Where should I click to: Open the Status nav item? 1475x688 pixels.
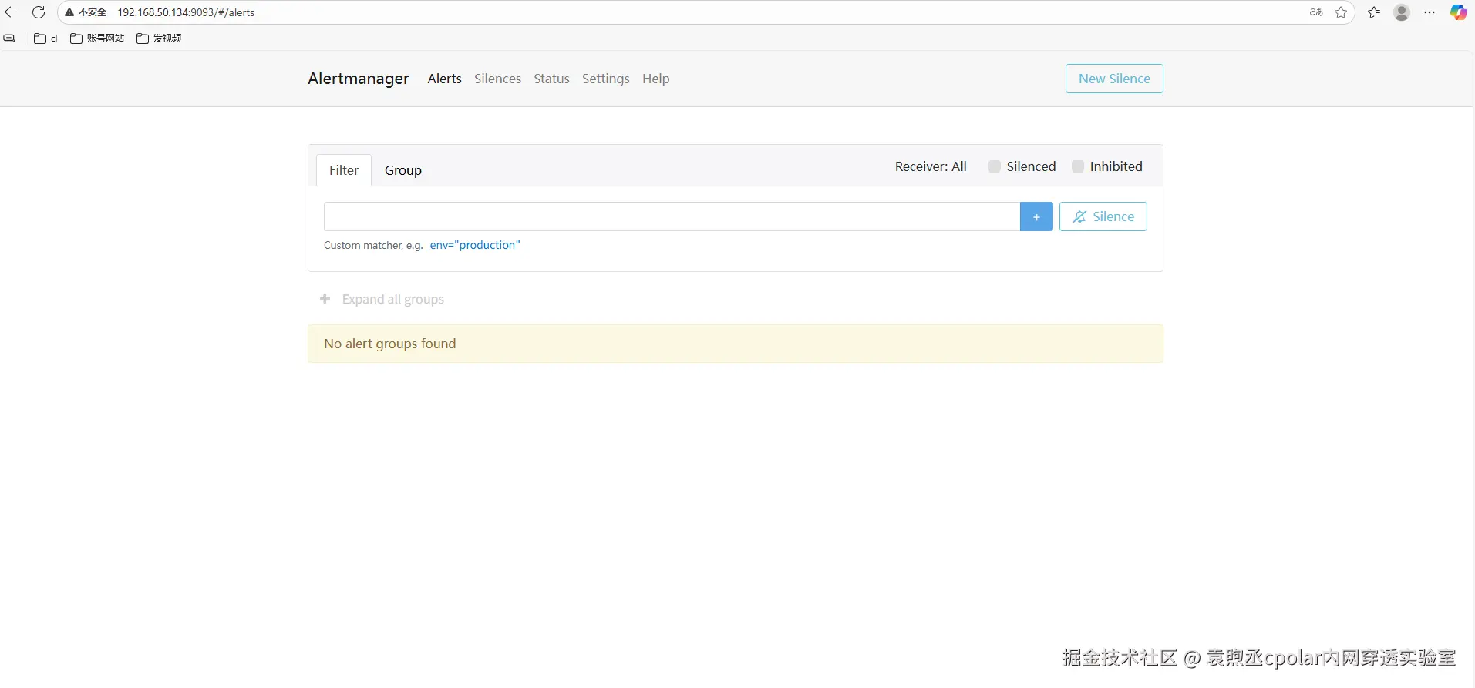pos(551,79)
